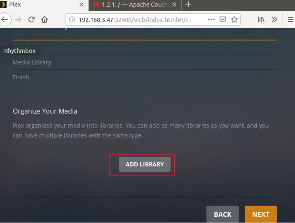The height and width of the screenshot is (223, 295).
Task: Expand more toolbar tools chevron
Action: [274, 19]
